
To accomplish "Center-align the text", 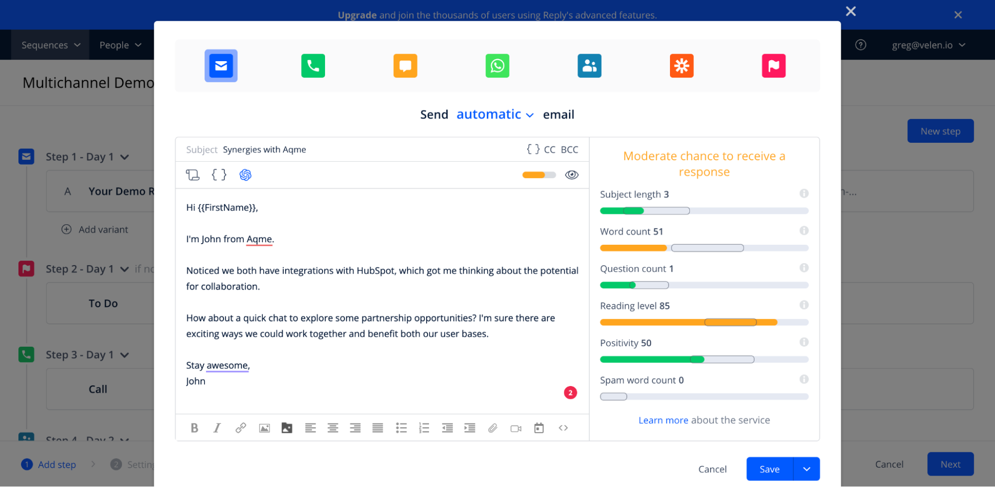I will [332, 428].
